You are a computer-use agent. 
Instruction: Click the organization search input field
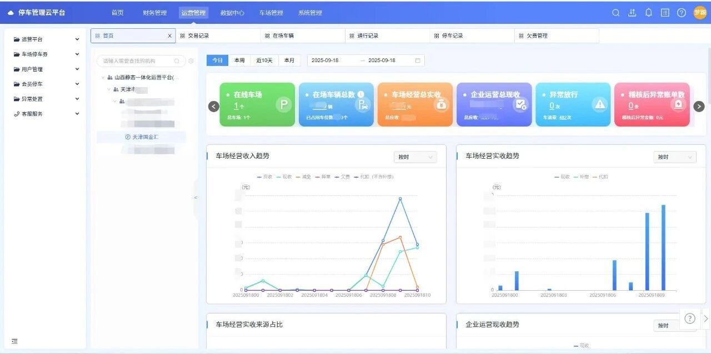point(137,61)
